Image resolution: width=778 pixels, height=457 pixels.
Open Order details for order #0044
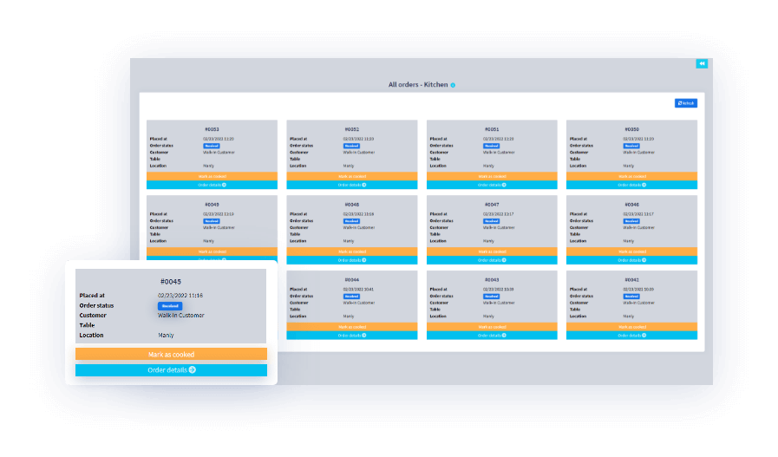pos(351,335)
